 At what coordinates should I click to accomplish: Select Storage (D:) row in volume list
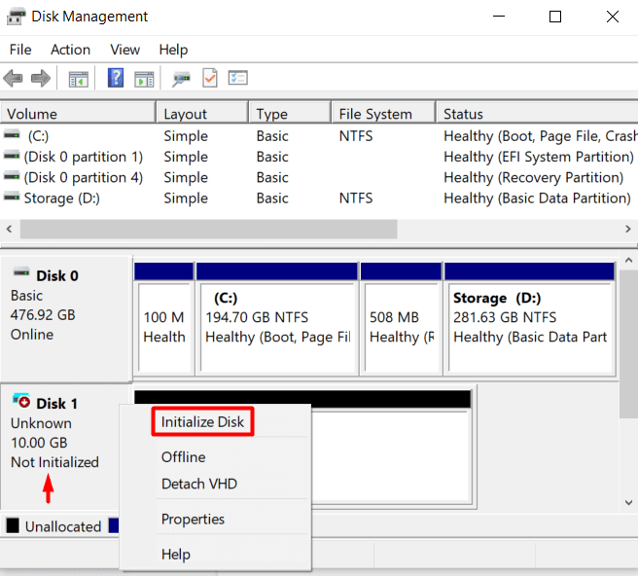point(62,198)
